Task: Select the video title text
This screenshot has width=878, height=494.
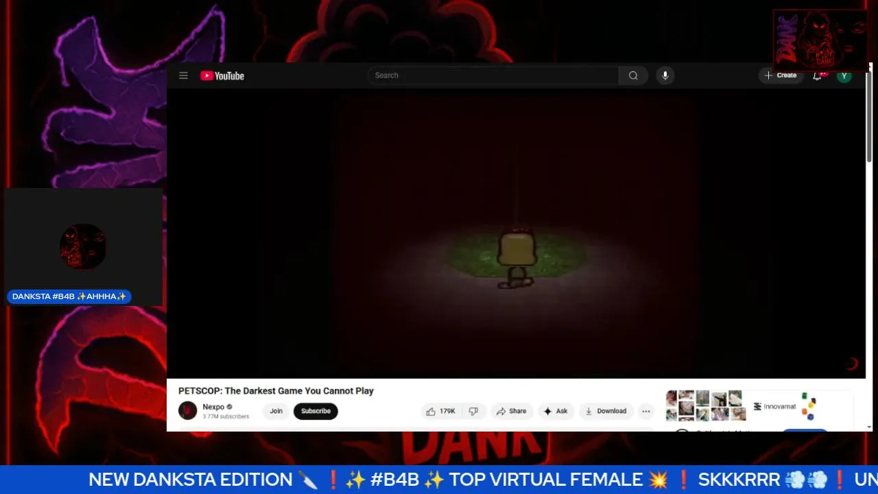Action: click(x=276, y=391)
